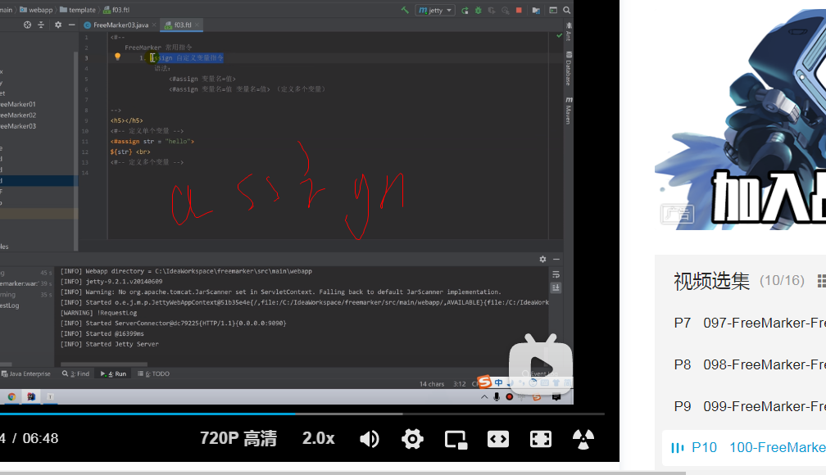Click the line 11 assign str code
826x475 pixels.
point(152,141)
